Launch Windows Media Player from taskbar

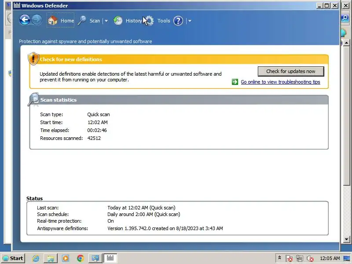[66, 258]
